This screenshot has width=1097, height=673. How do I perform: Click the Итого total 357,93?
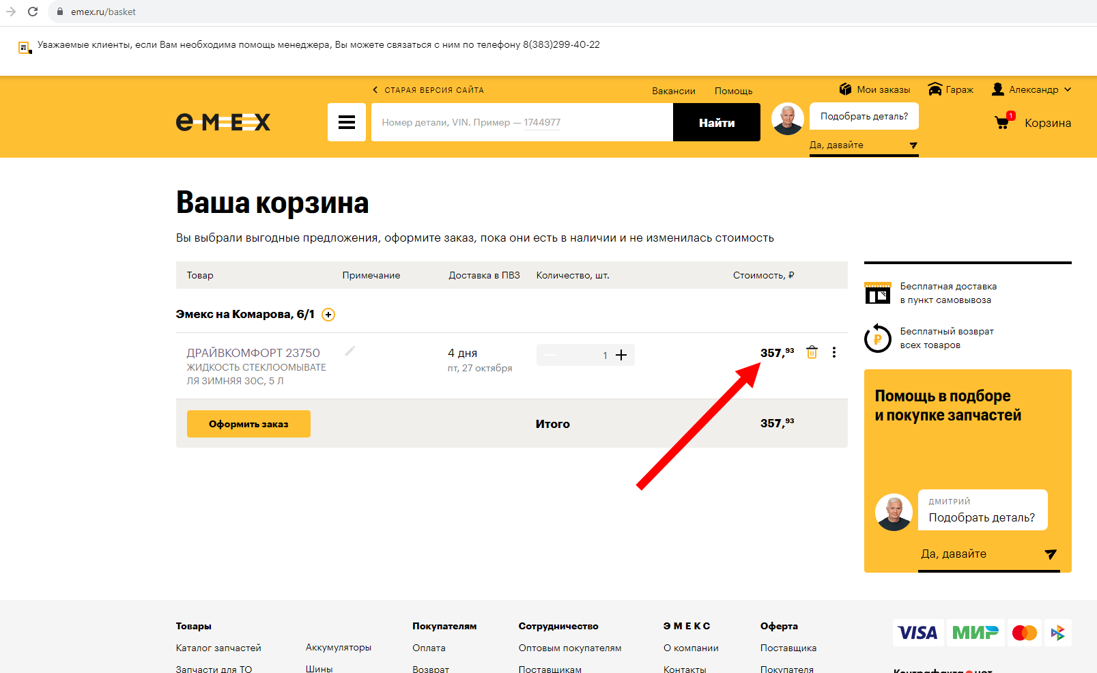(x=778, y=423)
